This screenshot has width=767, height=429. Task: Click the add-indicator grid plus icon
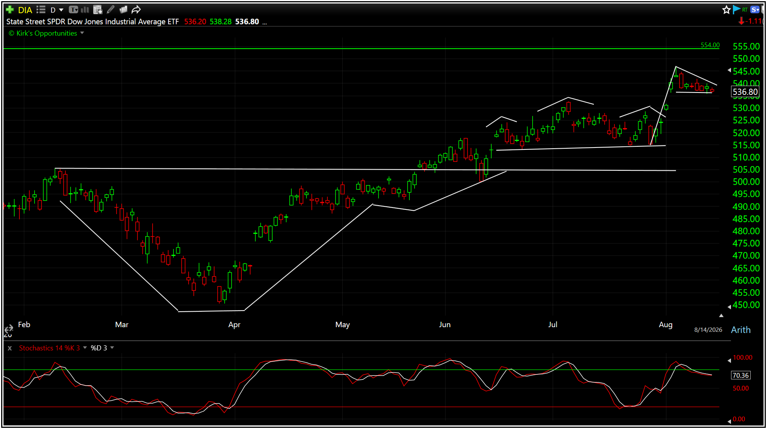pos(98,10)
